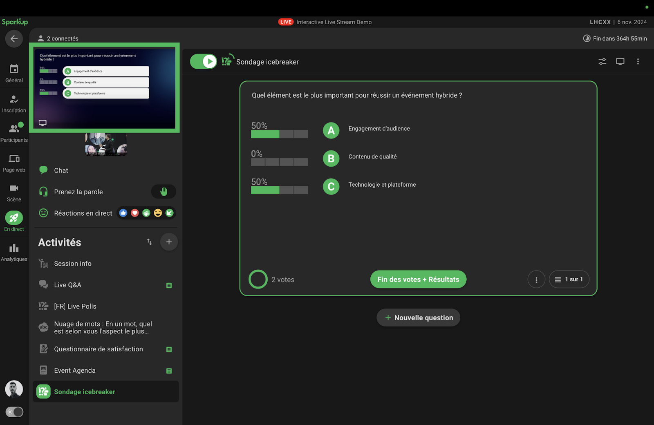Click the raise hand icon
Screen dimensions: 654x425
(x=163, y=192)
